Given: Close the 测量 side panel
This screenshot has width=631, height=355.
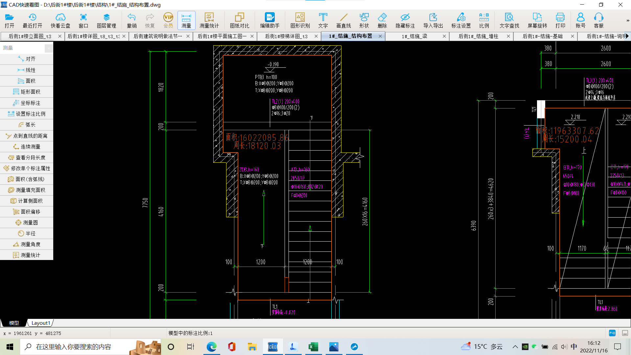Looking at the screenshot, I should (49, 48).
